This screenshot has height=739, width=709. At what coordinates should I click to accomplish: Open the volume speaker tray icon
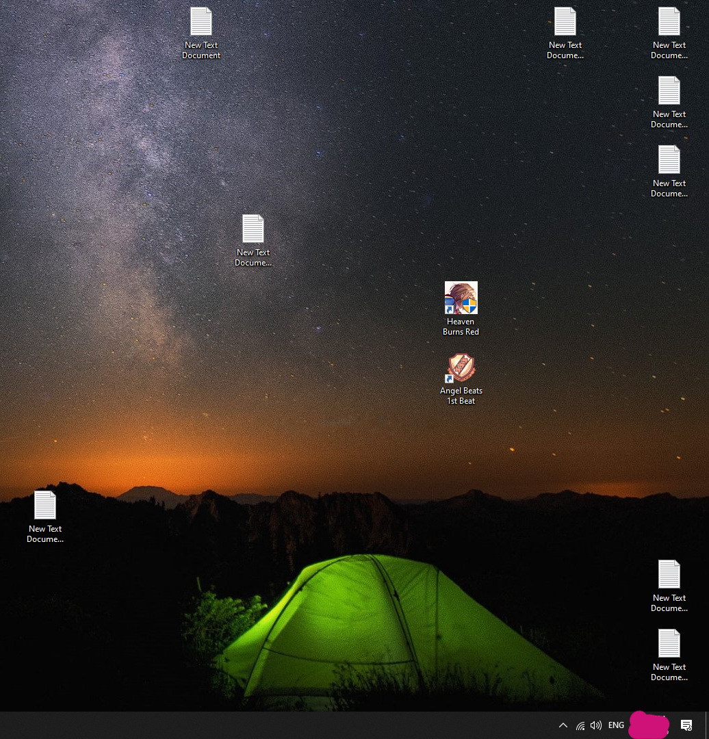tap(596, 725)
